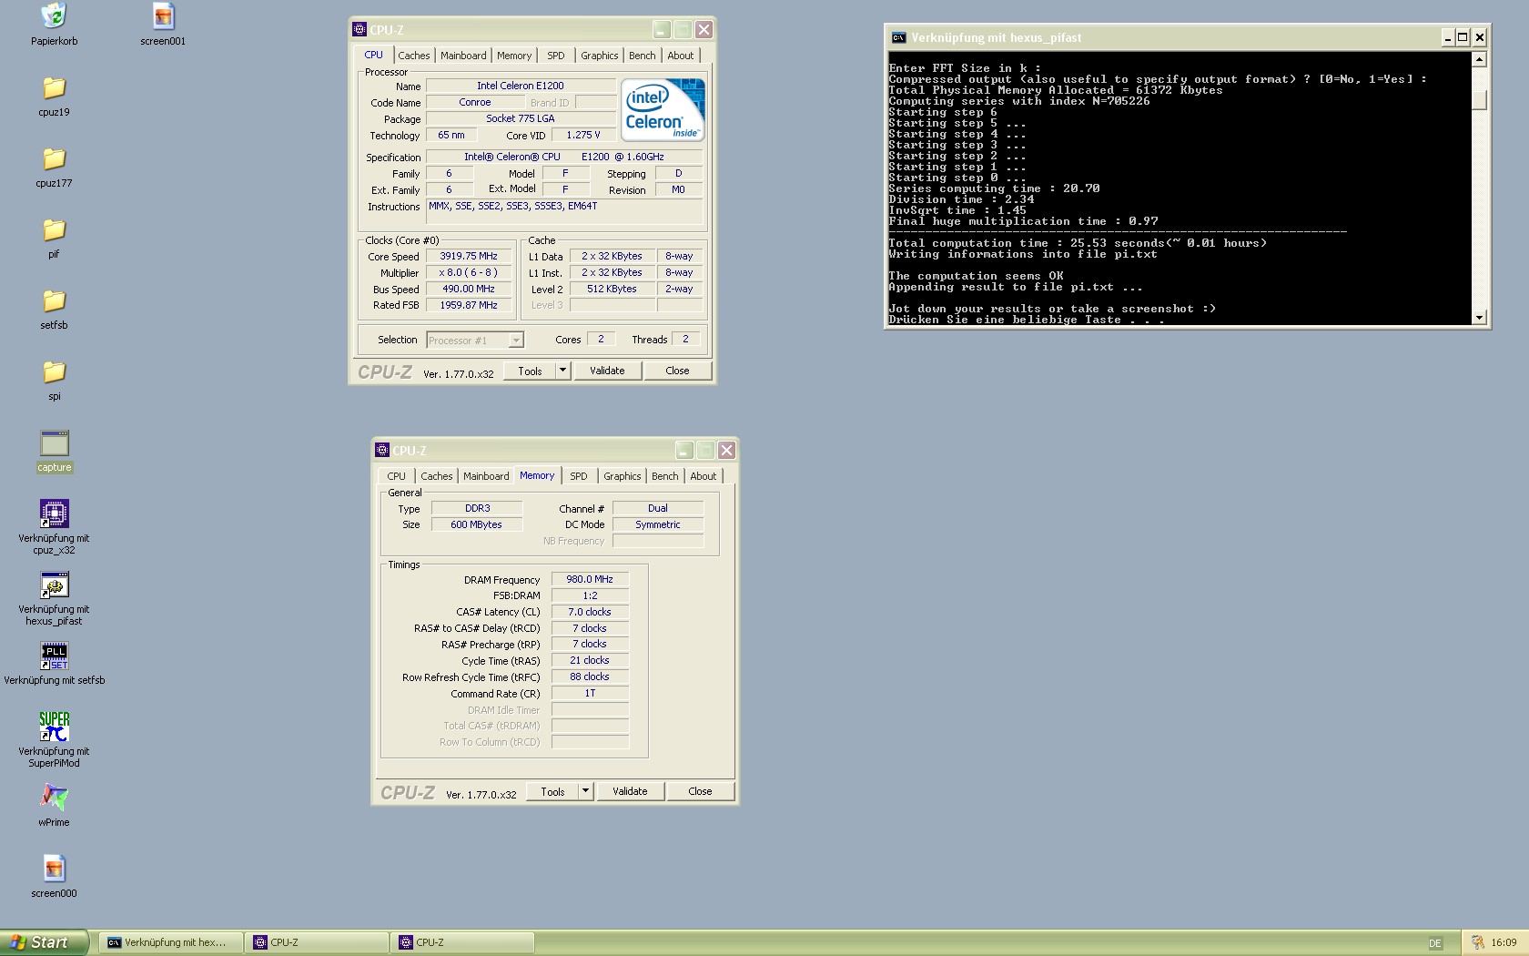Click Close button in upper CPU-Z
The image size is (1529, 956).
point(677,371)
